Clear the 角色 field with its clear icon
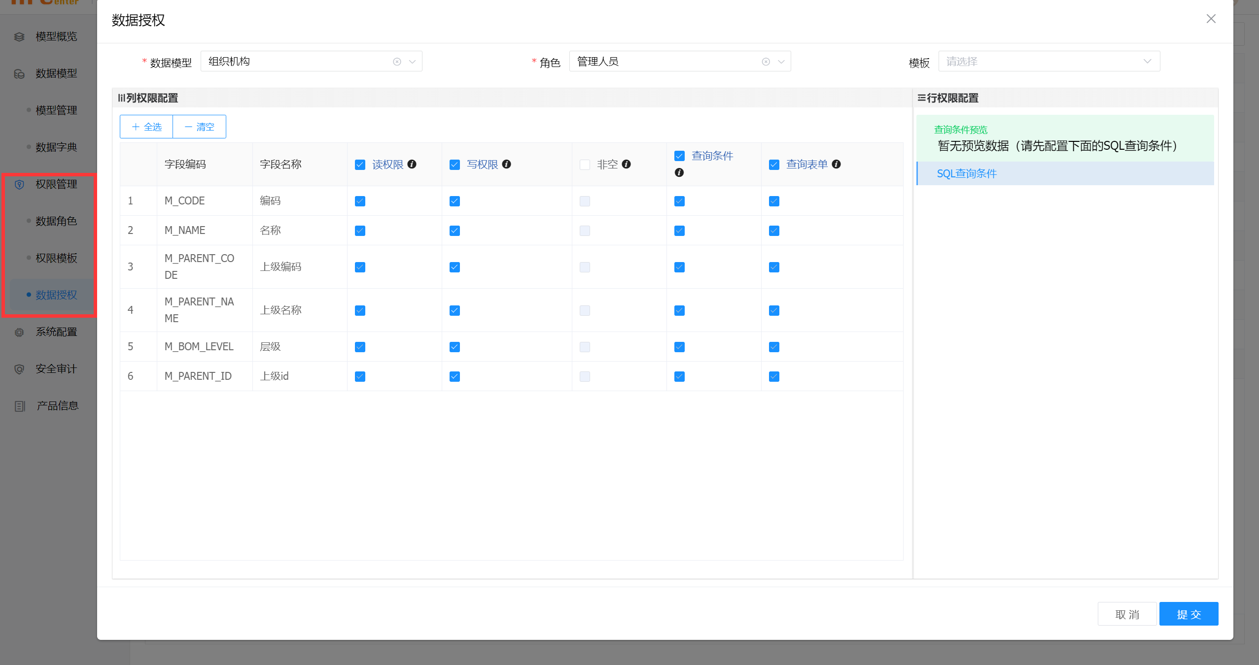Screen dimensions: 1259x665 click(766, 62)
